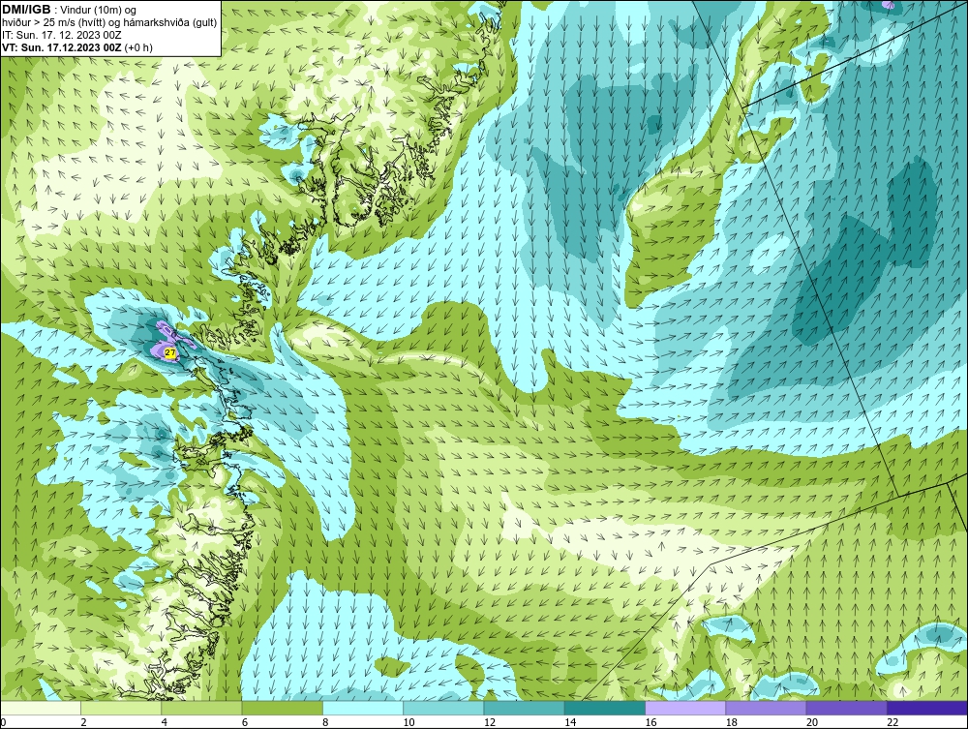This screenshot has width=968, height=729.
Task: Click the "4" label on the wind scale
Action: point(165,723)
